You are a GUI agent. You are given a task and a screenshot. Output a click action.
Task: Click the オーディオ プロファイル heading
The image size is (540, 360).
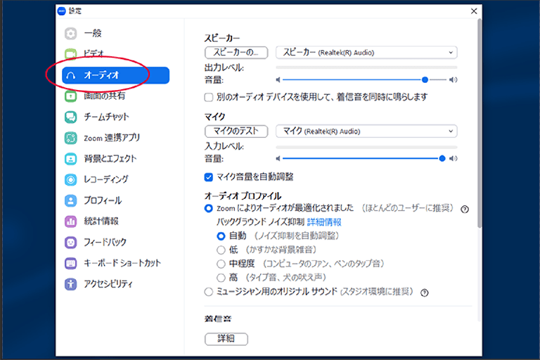243,196
